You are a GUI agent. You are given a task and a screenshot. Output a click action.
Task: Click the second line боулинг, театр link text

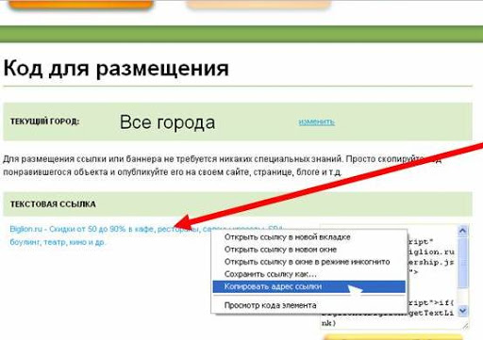(58, 242)
